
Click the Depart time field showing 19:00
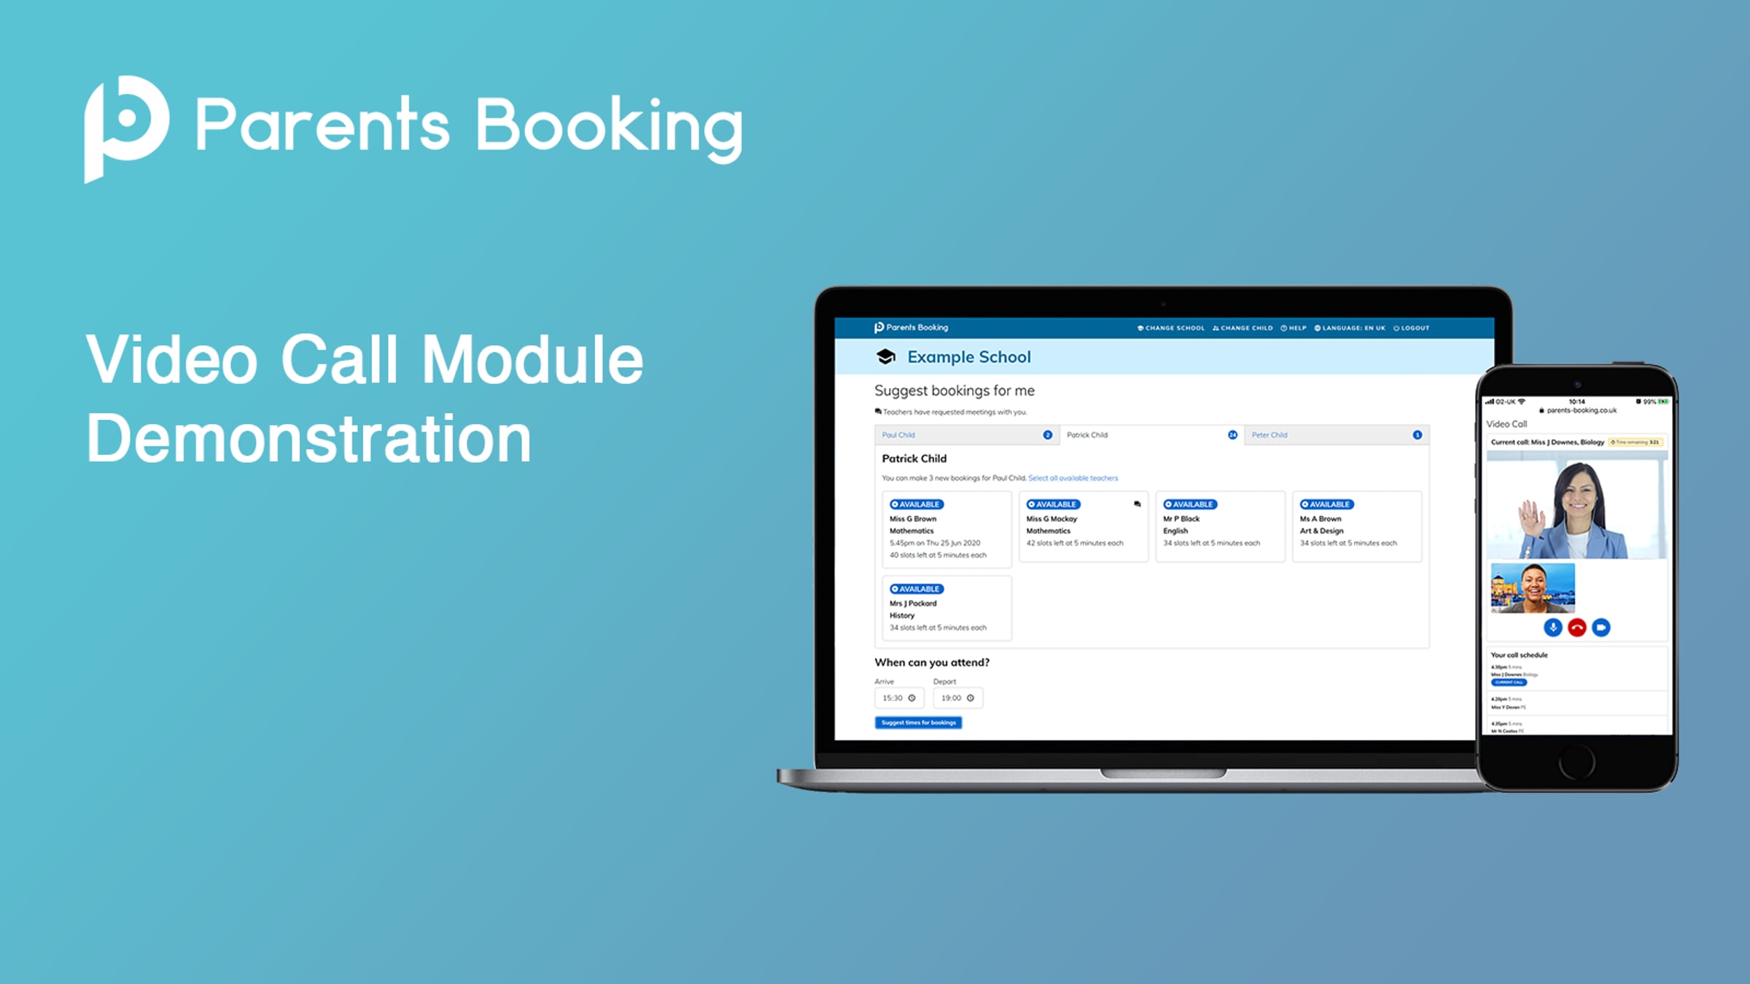point(958,698)
